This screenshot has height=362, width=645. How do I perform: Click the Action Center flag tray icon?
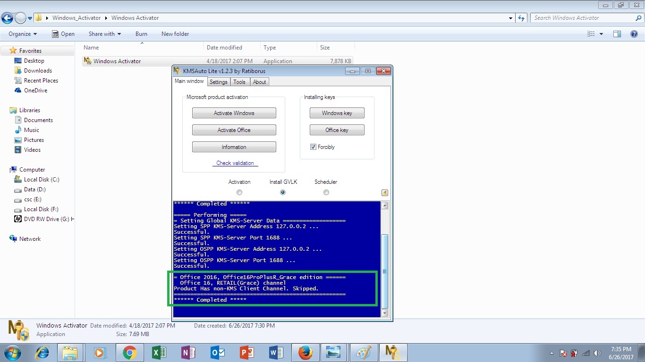pos(563,353)
